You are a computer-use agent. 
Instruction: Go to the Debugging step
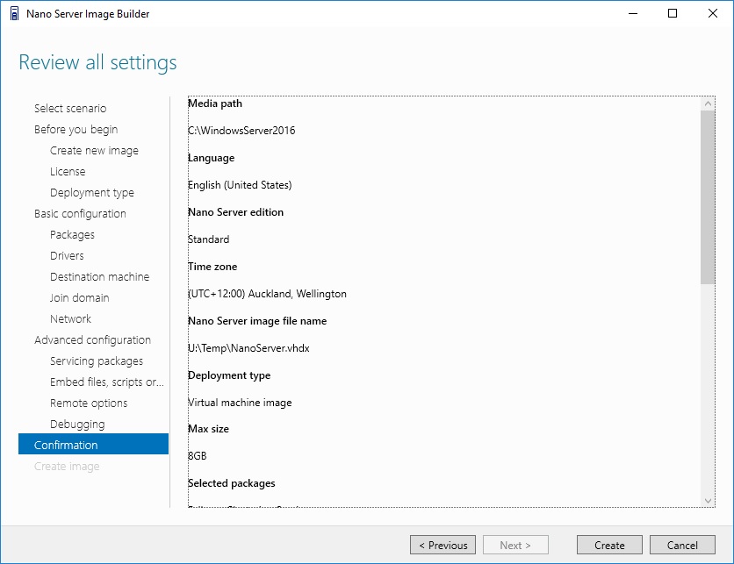(77, 425)
